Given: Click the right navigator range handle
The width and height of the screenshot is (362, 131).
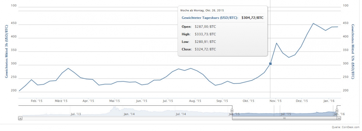Looking at the screenshot, I should [x=337, y=111].
